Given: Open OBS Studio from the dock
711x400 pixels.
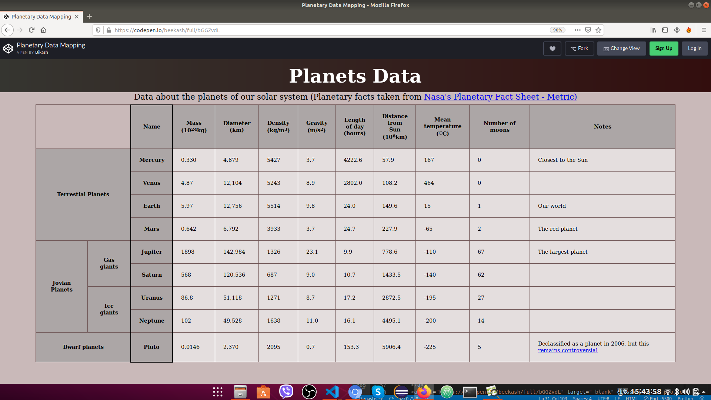Looking at the screenshot, I should (309, 392).
